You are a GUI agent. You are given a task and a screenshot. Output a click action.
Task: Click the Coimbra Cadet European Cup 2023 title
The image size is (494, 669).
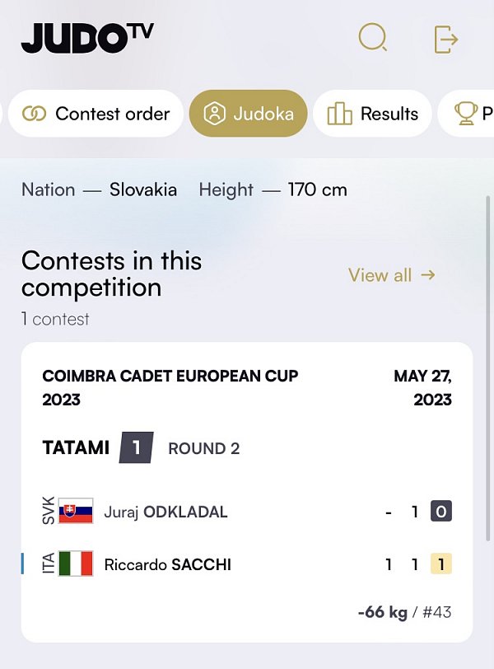click(x=170, y=388)
